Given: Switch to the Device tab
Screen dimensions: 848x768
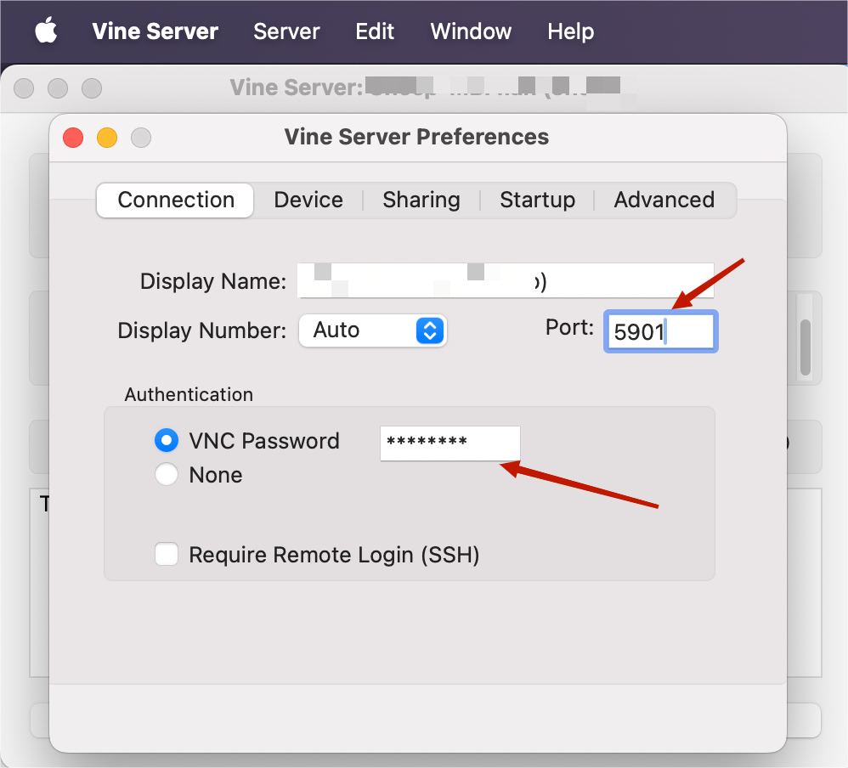Looking at the screenshot, I should [x=308, y=200].
